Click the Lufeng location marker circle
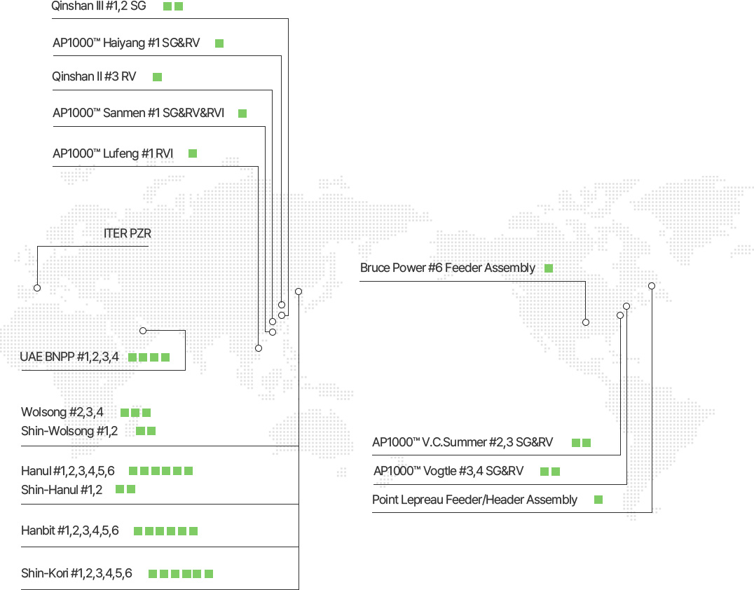The image size is (754, 590). pos(259,348)
